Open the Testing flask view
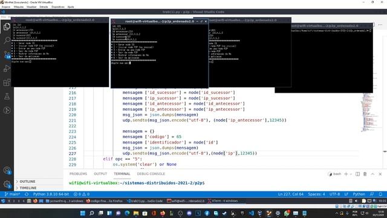Viewport: 387px width, 218px height. click(7, 96)
